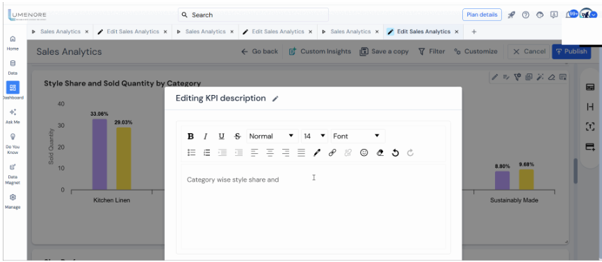Open notifications bell with 99+ badge

571,14
